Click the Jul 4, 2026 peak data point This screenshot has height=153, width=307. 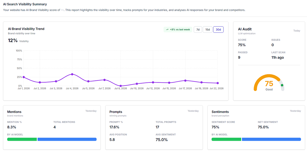[72, 74]
